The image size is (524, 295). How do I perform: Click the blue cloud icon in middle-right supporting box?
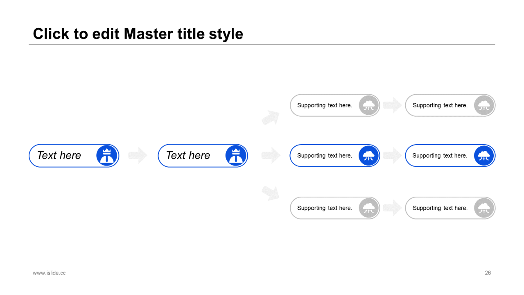pos(484,156)
